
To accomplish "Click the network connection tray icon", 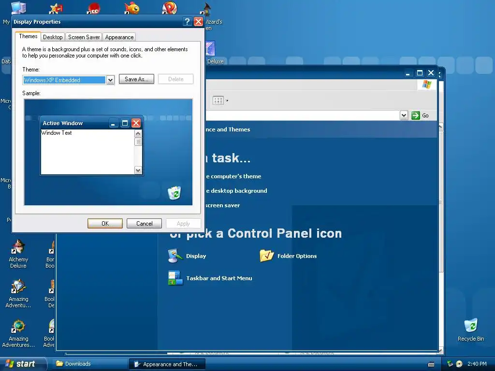I will [x=450, y=364].
